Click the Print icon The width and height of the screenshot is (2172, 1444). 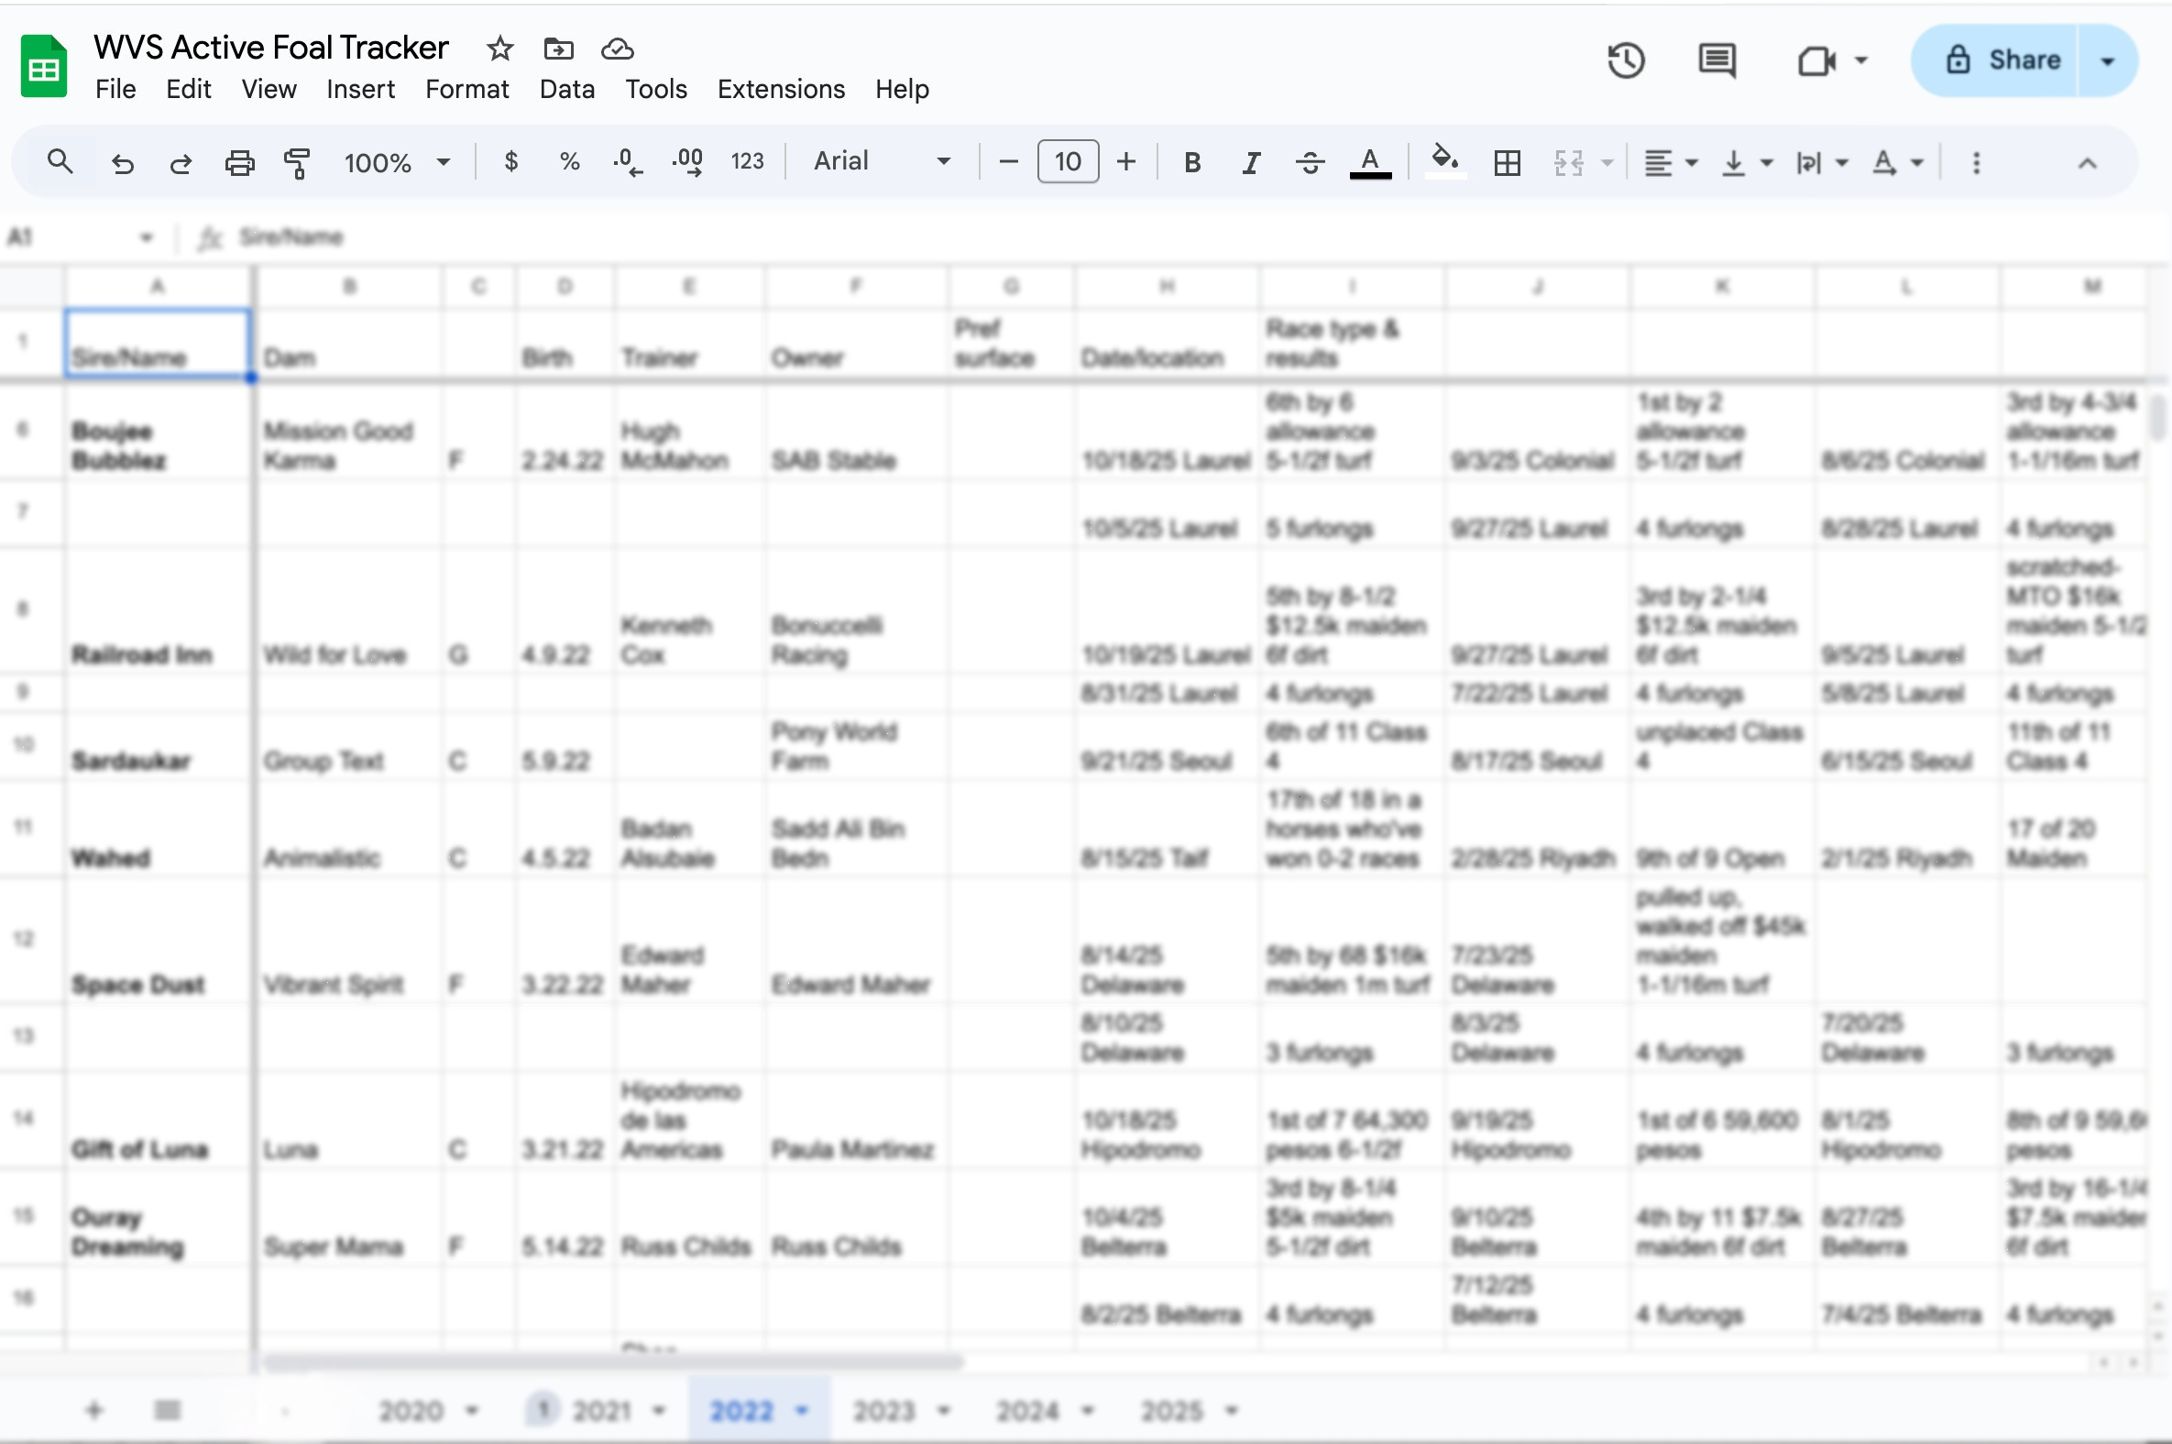(x=239, y=163)
